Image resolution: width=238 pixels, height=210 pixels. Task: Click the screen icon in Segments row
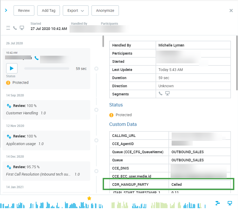click(167, 94)
